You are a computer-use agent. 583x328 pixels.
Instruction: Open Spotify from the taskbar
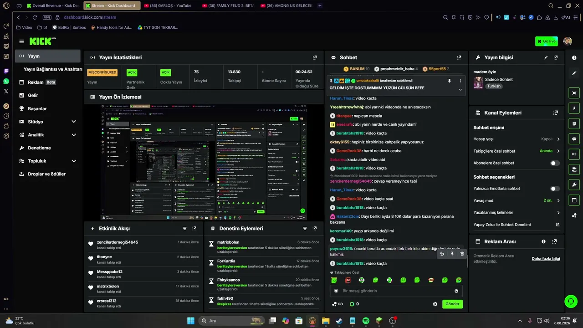coord(366,321)
